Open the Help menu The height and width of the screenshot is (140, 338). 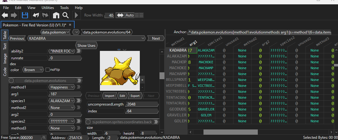(x=79, y=8)
